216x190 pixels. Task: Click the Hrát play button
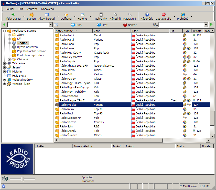pos(102,25)
